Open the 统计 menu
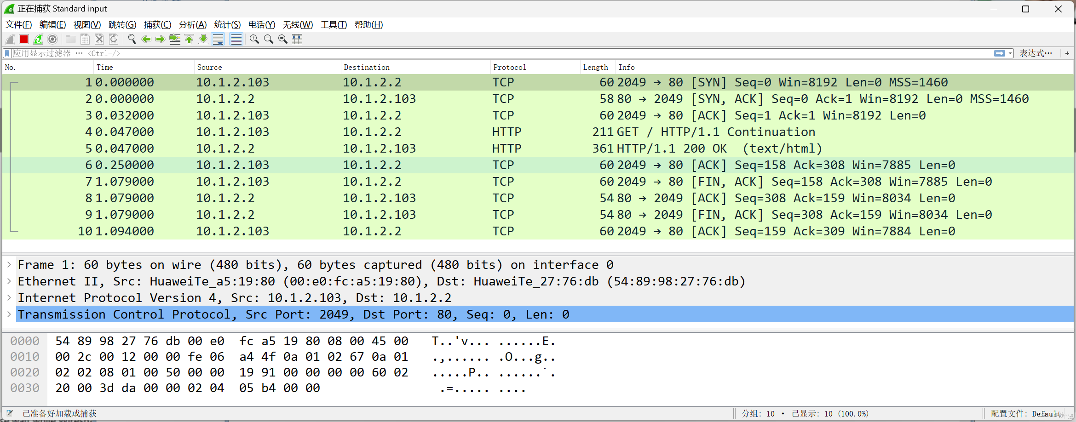 [x=227, y=25]
